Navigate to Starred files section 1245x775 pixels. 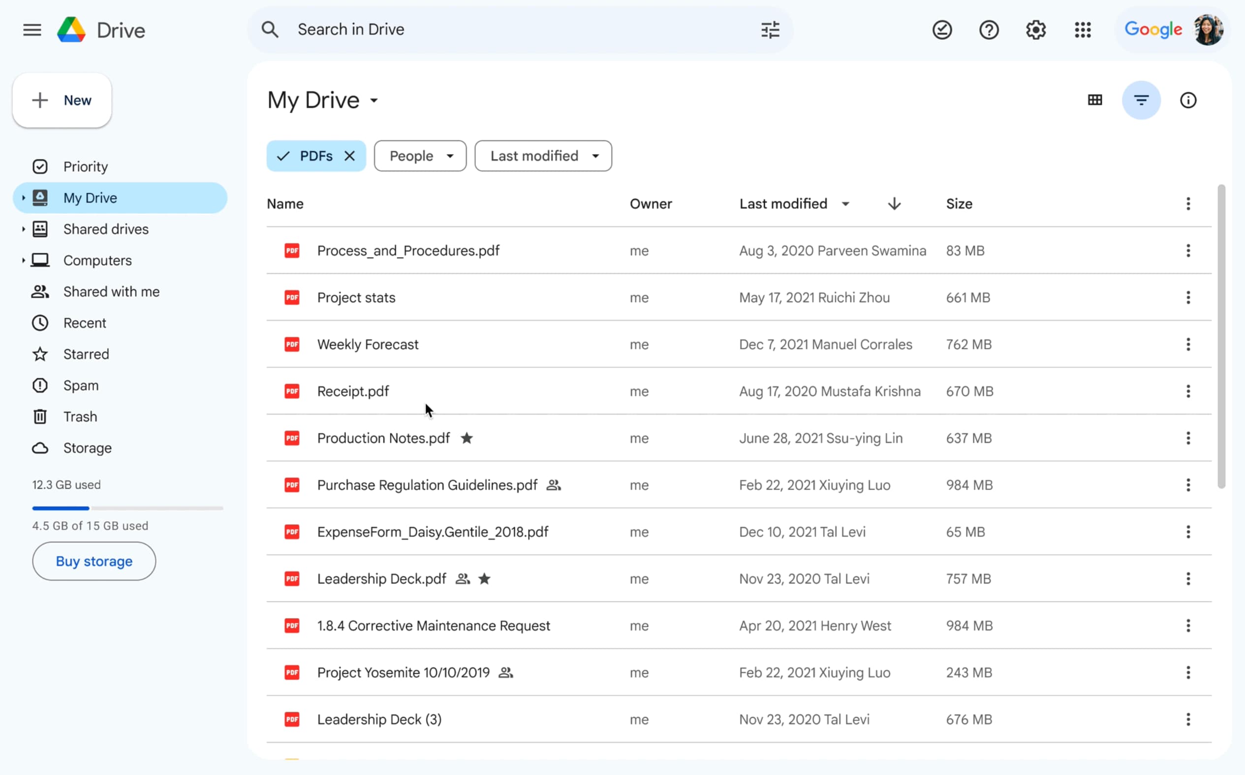coord(86,354)
